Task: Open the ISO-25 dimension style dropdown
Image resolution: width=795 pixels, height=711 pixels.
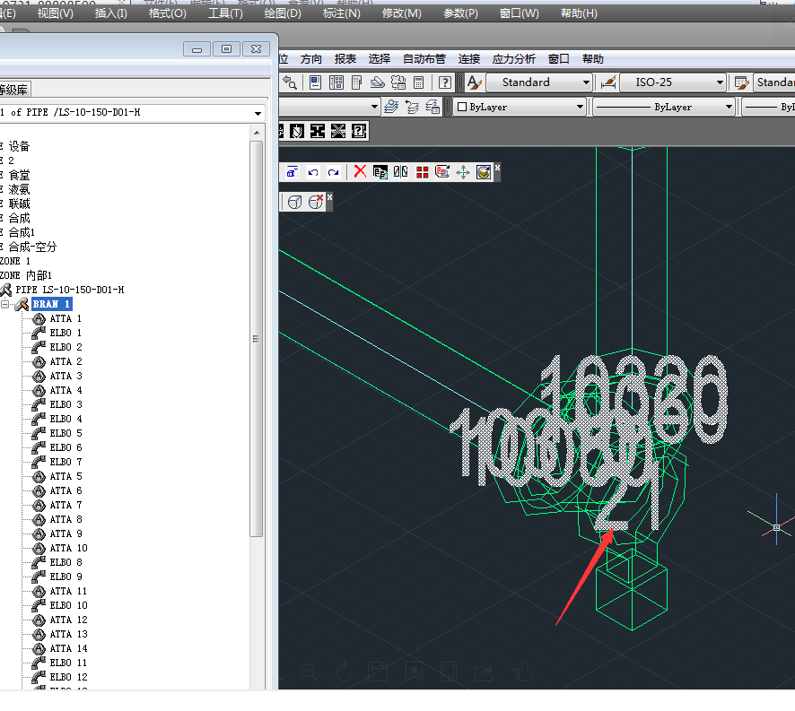Action: (674, 82)
